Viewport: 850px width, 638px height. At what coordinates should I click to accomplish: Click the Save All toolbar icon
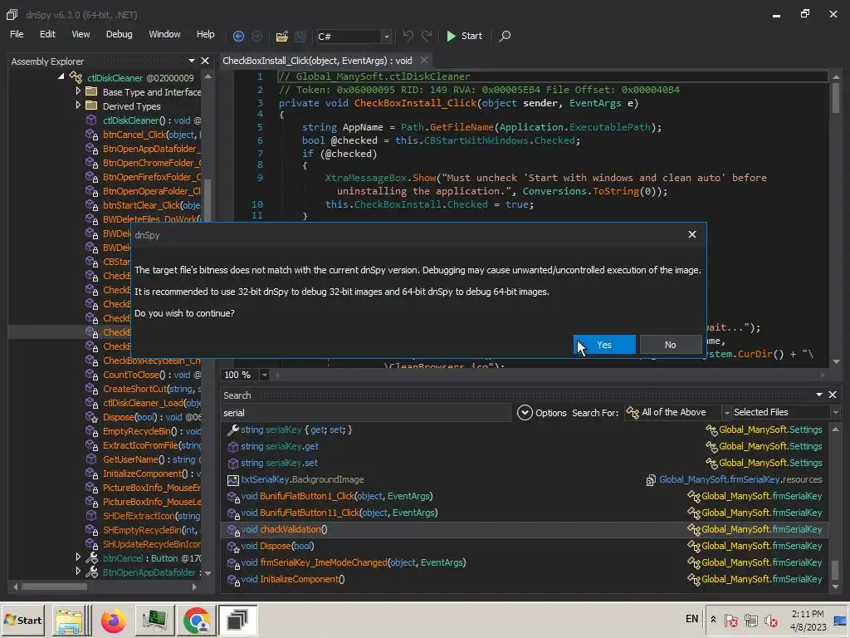300,36
